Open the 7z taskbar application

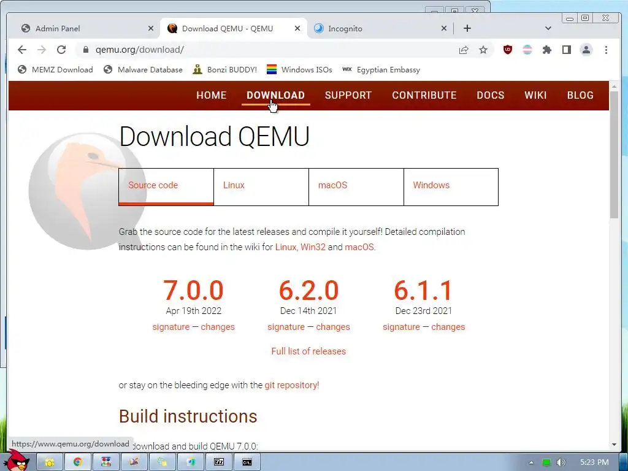click(x=219, y=462)
